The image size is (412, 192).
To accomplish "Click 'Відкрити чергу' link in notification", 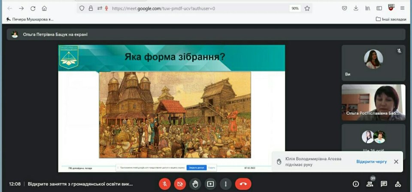I will click(371, 162).
